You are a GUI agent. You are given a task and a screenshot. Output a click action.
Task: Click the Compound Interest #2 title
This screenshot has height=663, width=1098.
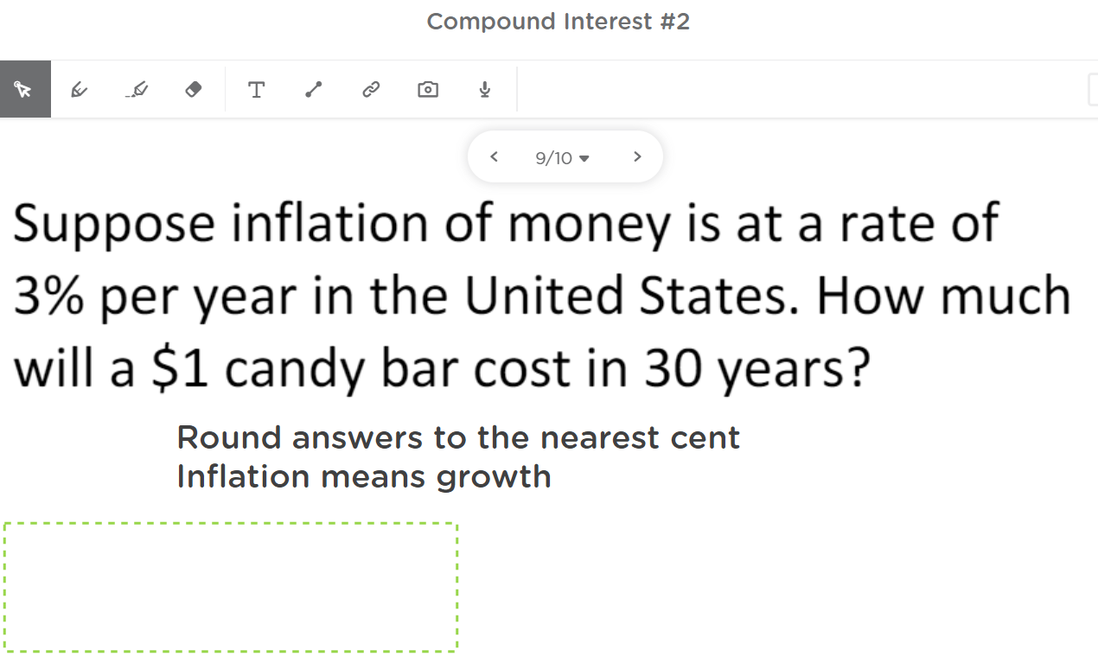[x=558, y=21]
